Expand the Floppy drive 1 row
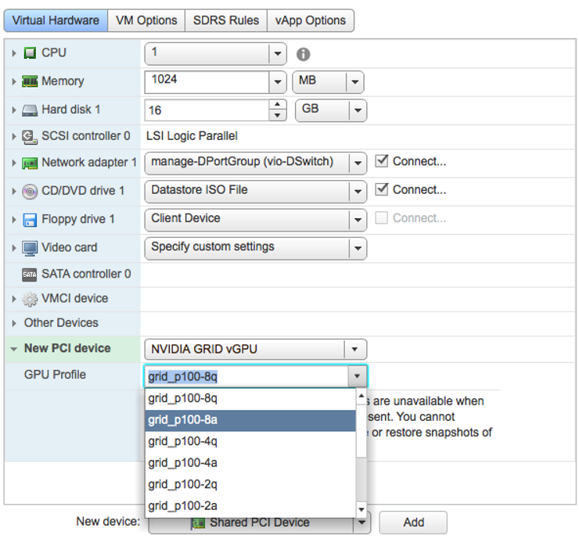The height and width of the screenshot is (539, 579). (x=14, y=220)
